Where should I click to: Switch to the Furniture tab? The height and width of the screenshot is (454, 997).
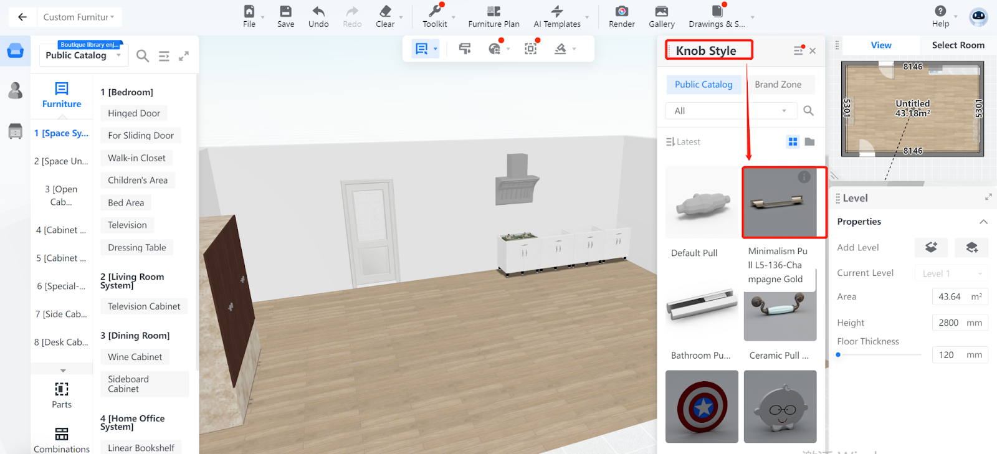tap(62, 95)
